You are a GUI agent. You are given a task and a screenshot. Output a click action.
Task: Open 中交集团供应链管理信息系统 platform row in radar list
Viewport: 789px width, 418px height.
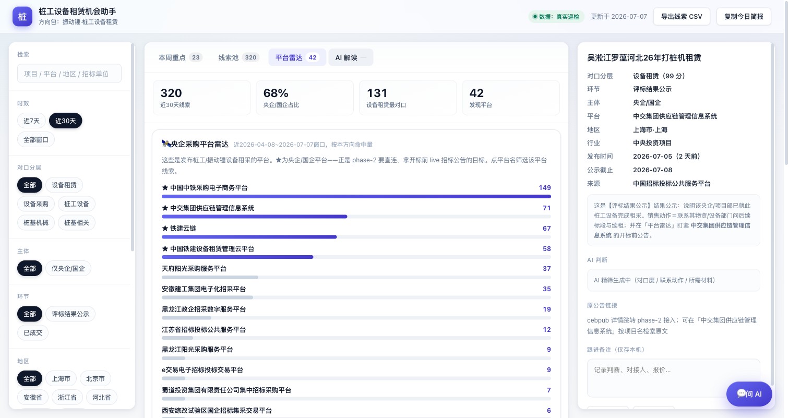tap(356, 211)
